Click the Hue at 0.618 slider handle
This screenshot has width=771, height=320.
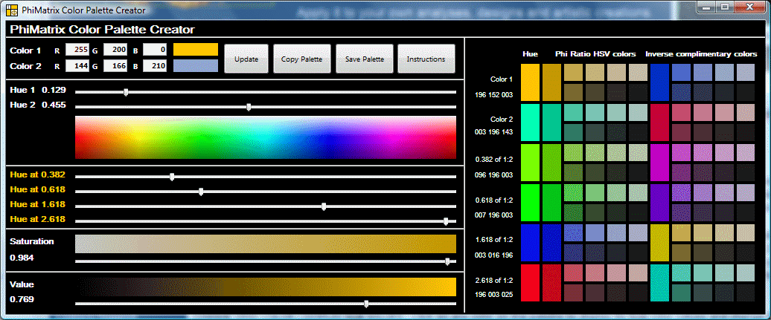[x=201, y=192]
